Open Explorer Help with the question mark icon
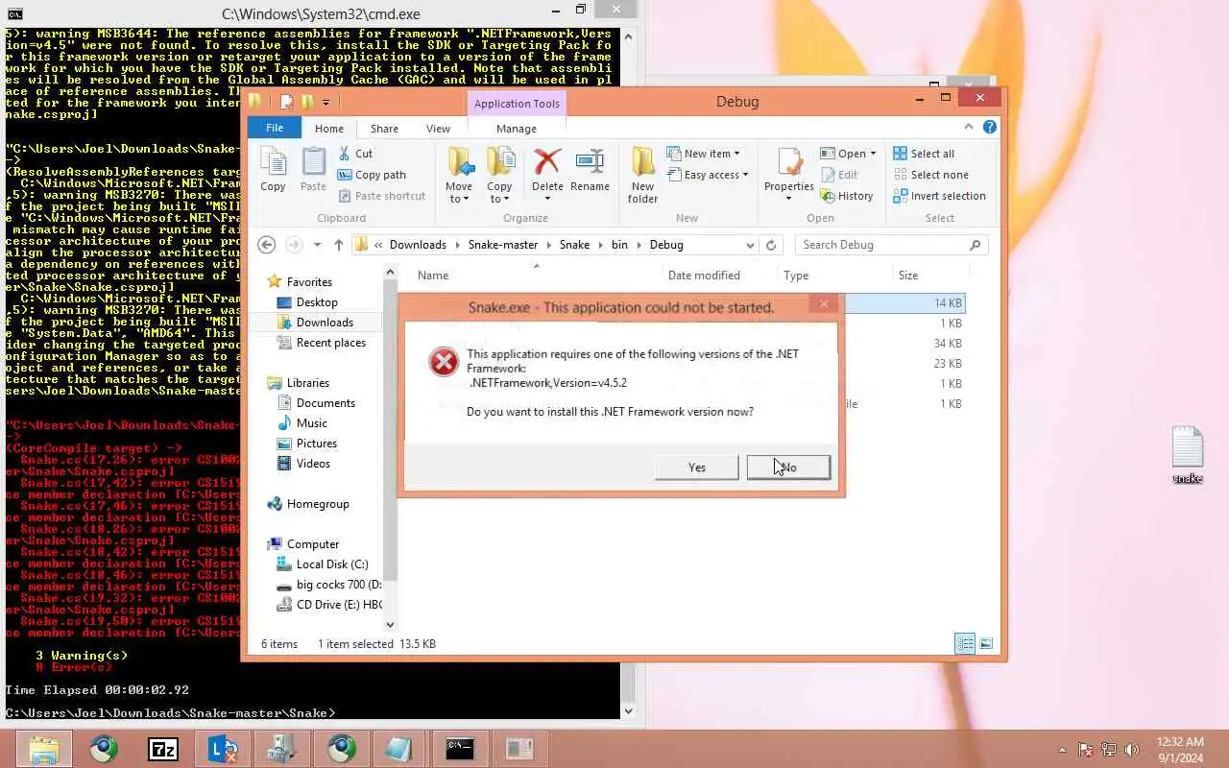The width and height of the screenshot is (1229, 768). pos(990,127)
